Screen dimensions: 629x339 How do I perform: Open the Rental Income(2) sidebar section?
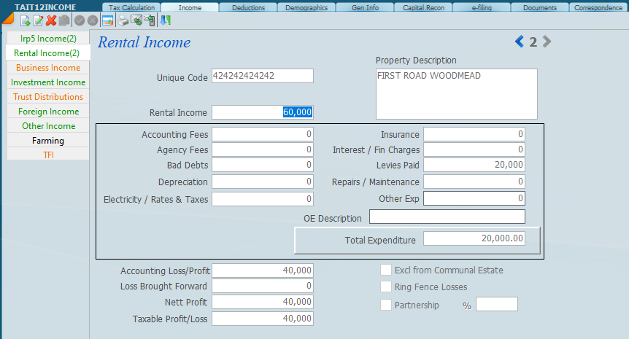(x=47, y=53)
